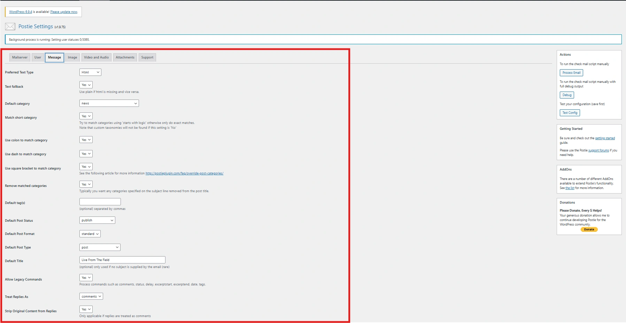Expand the Treat Replies As dropdown
The height and width of the screenshot is (323, 626).
click(91, 297)
